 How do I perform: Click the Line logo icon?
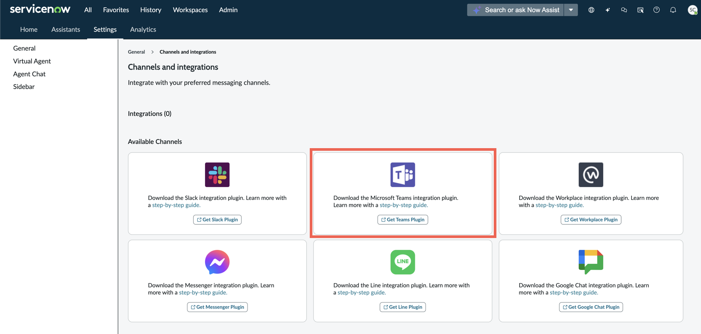[403, 262]
